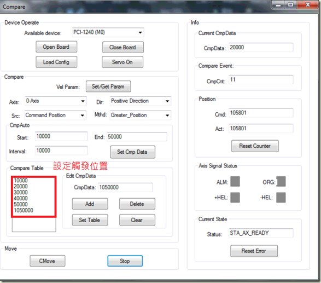Click the Delete button
Screen dimensions: 321x283
pos(137,204)
